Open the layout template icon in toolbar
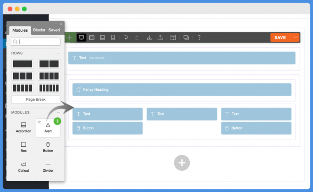Screen dimensions: 313x192 [173, 38]
